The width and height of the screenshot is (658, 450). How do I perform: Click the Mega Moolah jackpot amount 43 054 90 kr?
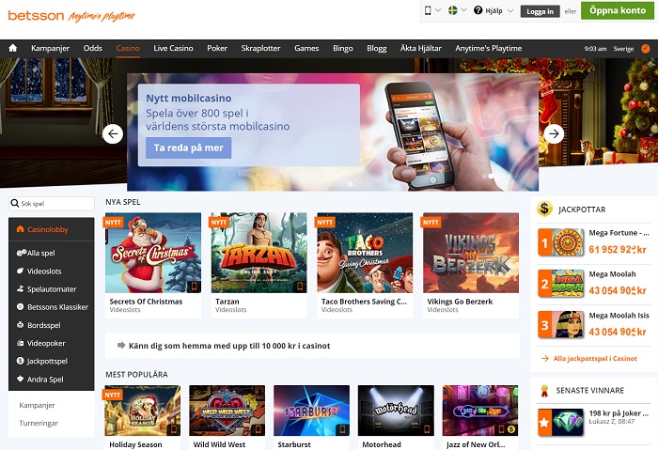coord(617,290)
